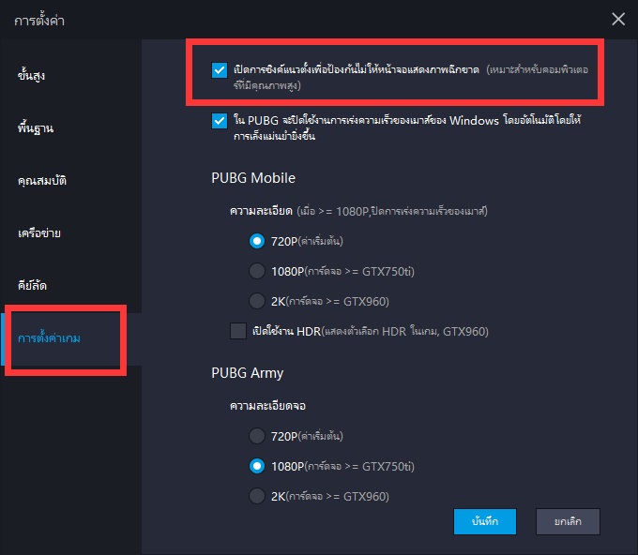Click the PUBG Army section heading
Image resolution: width=638 pixels, height=555 pixels.
247,373
